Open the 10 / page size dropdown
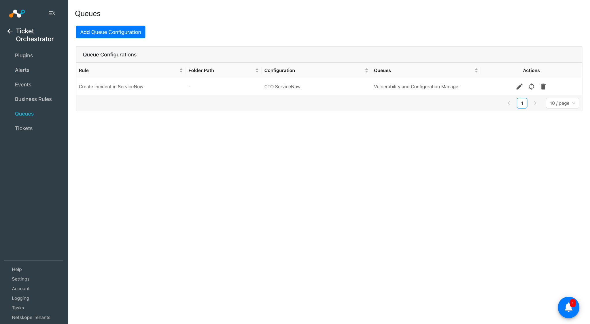 [562, 103]
